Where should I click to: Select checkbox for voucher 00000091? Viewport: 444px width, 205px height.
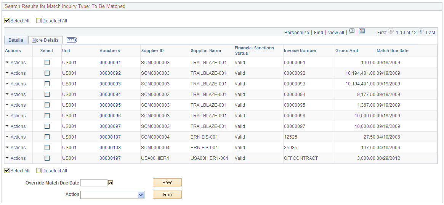click(x=47, y=63)
